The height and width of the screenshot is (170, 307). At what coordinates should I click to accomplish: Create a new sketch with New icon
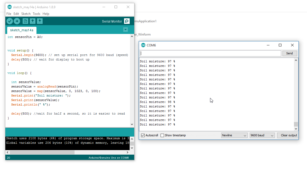25,21
